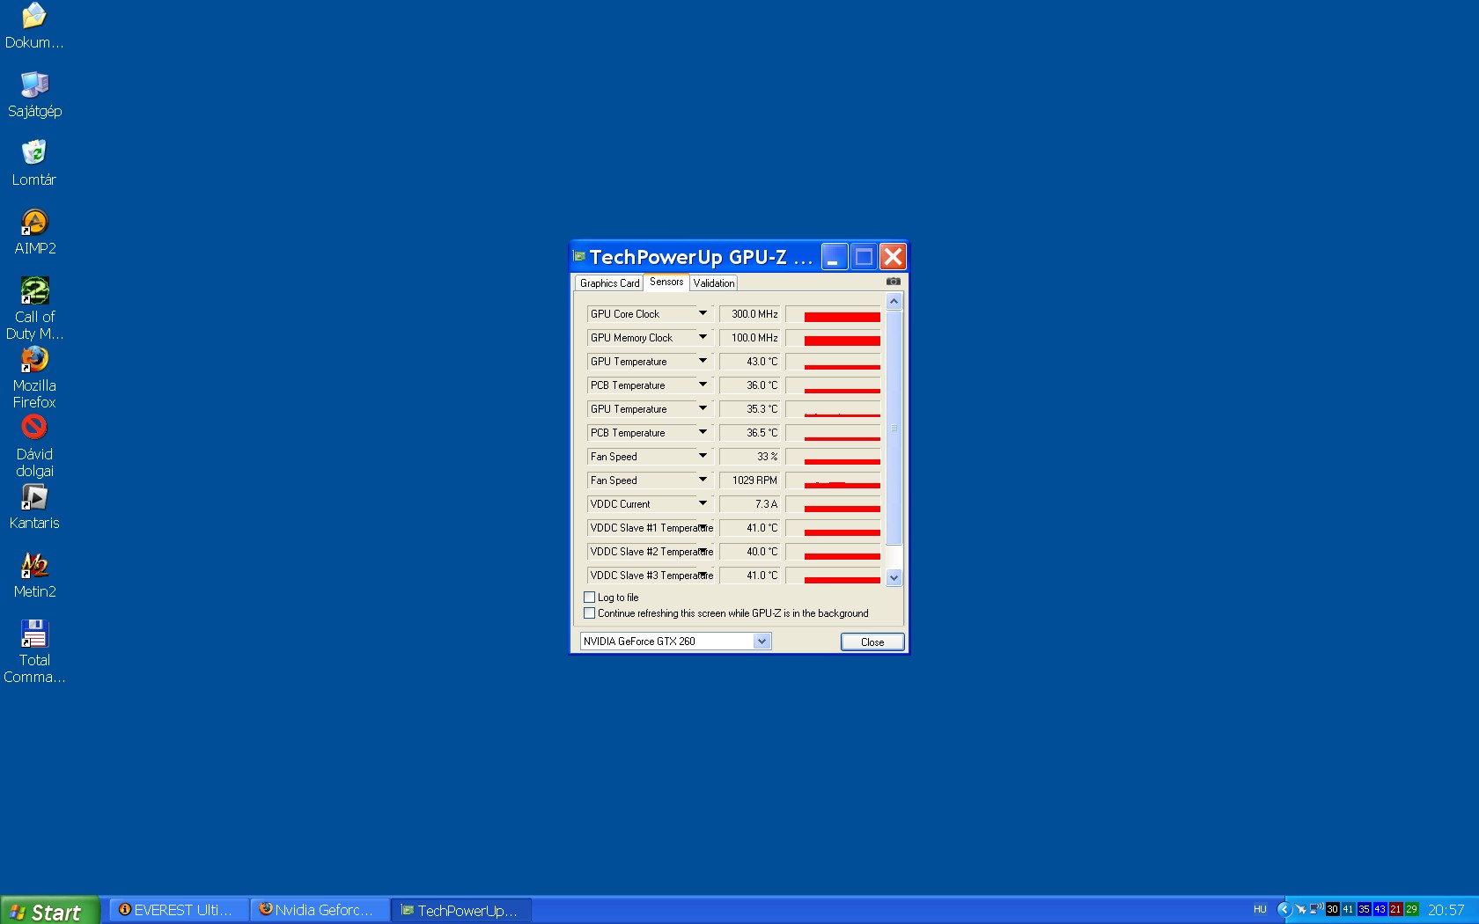The image size is (1479, 924).
Task: Open the Dokumentumok desktop folder icon
Action: pyautogui.click(x=33, y=26)
